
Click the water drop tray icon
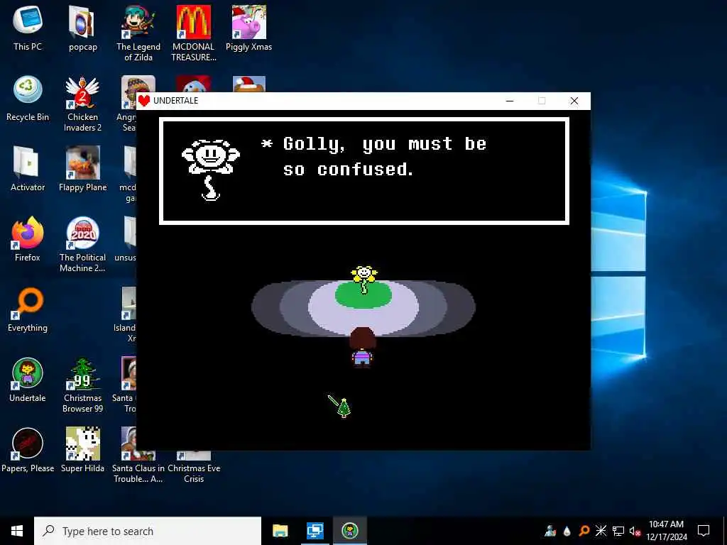point(567,531)
